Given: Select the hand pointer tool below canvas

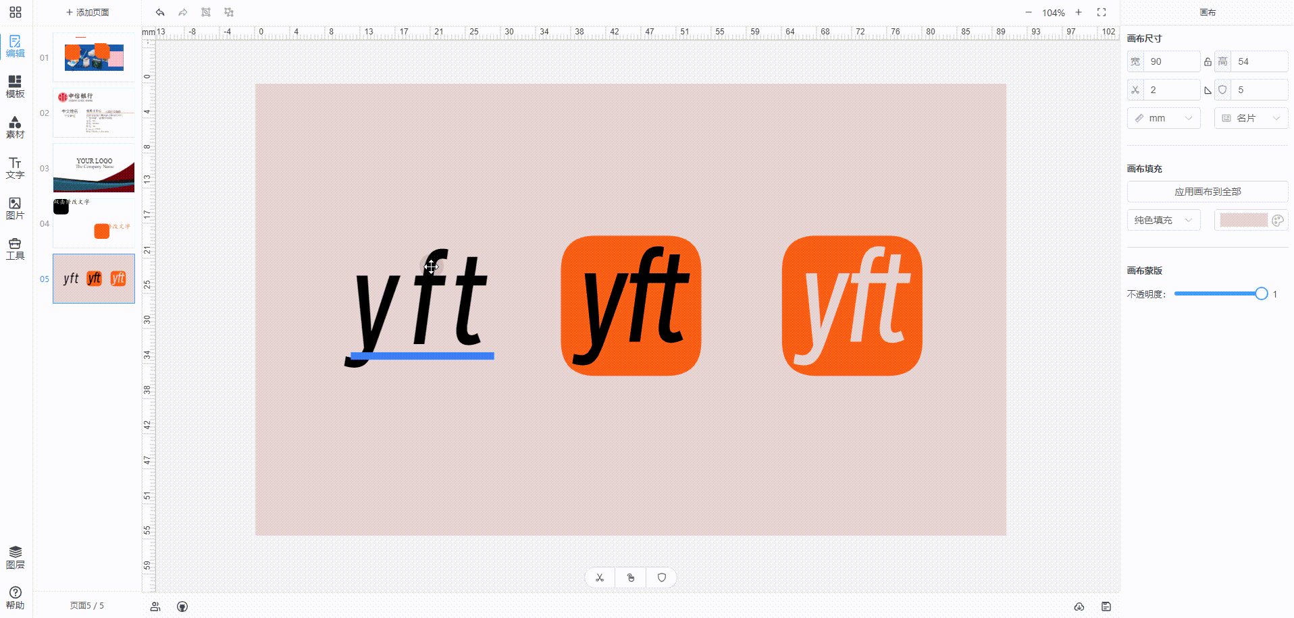Looking at the screenshot, I should coord(631,578).
